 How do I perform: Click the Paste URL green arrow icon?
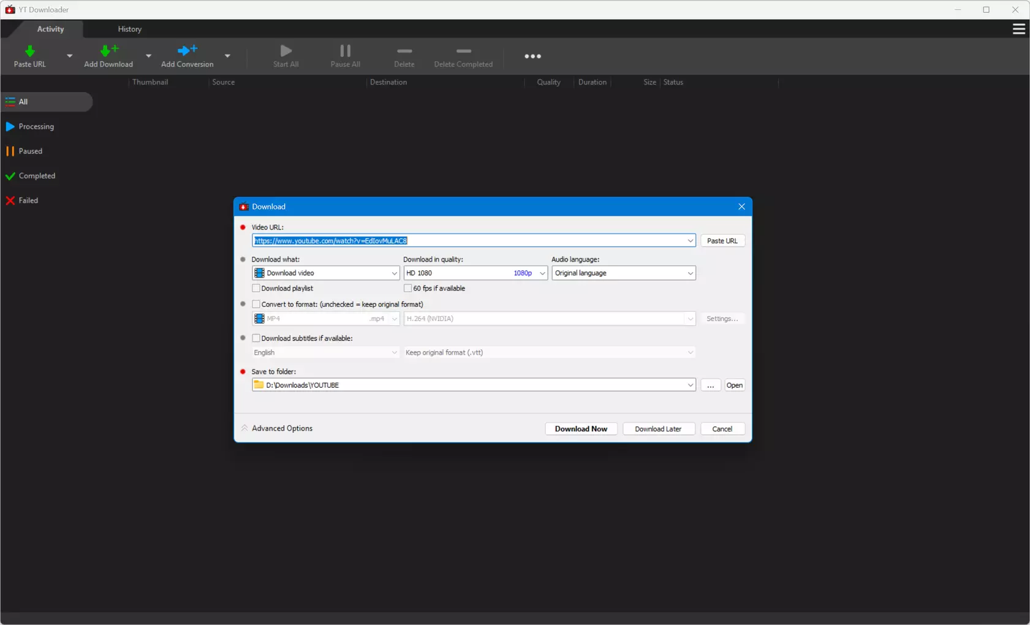point(29,51)
